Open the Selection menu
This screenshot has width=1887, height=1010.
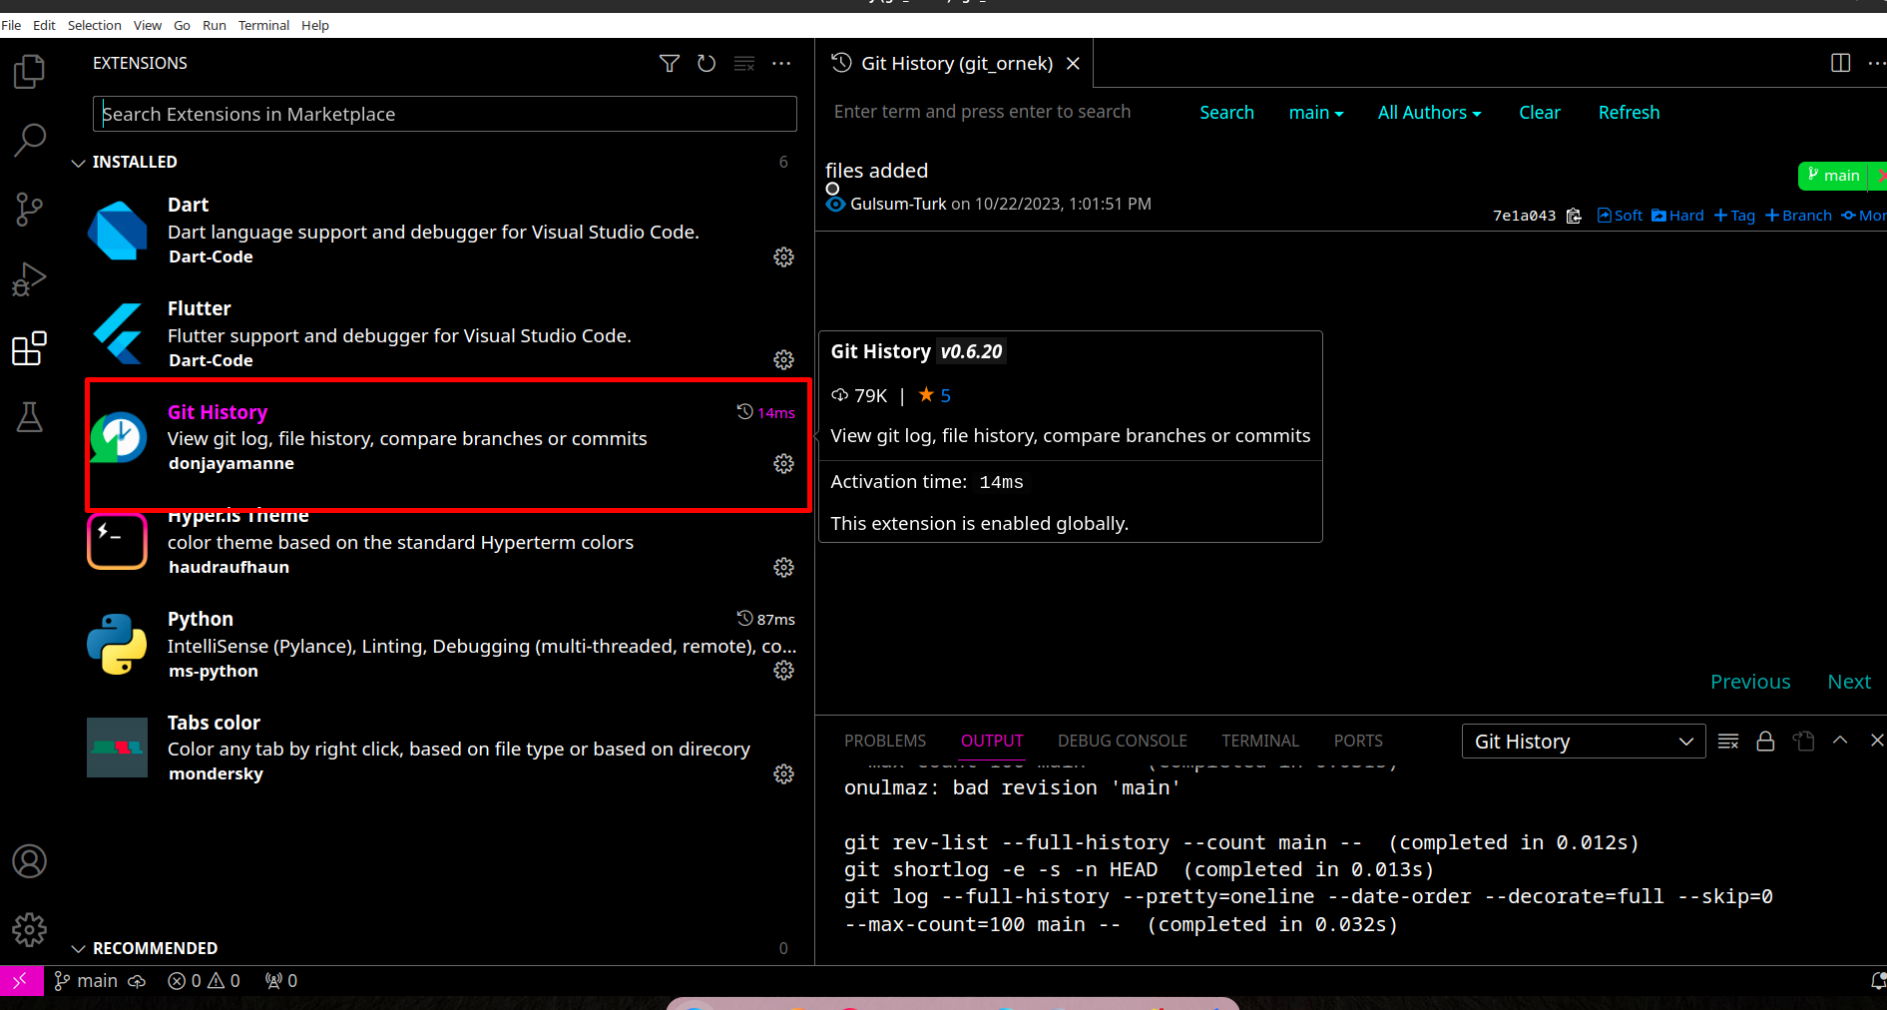pyautogui.click(x=95, y=25)
